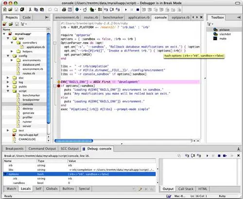Click the Copy toolbar icon

click(36, 10)
